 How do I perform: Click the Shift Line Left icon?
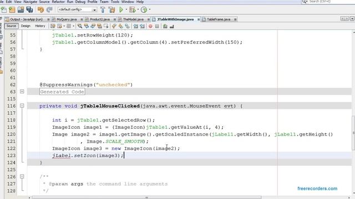pos(135,26)
